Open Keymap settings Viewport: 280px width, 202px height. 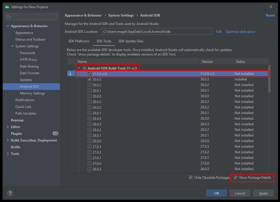(x=17, y=120)
